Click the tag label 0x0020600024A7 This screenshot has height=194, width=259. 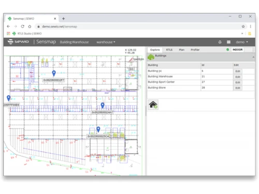click(102, 112)
